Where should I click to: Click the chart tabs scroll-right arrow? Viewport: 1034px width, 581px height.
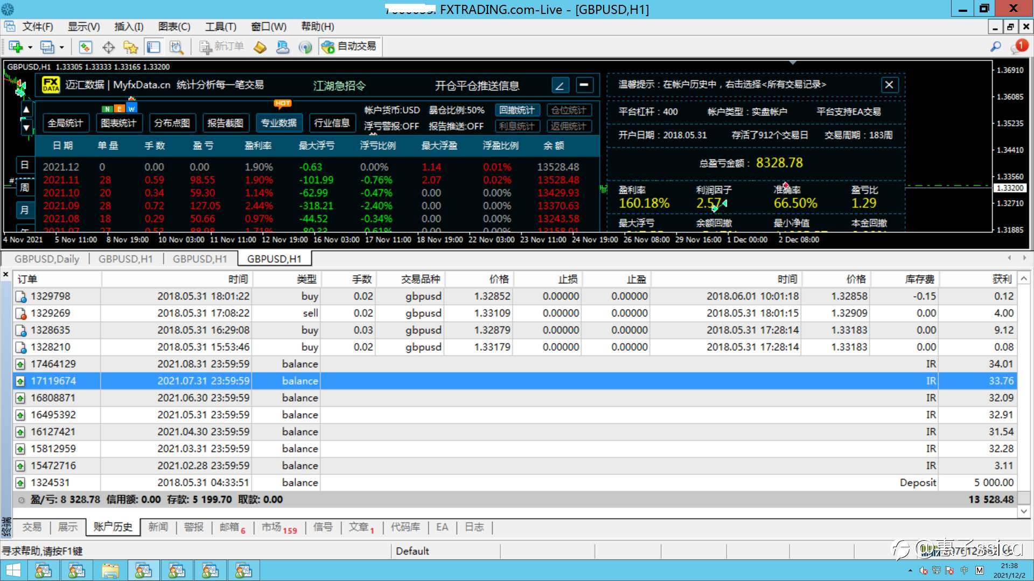click(1024, 258)
